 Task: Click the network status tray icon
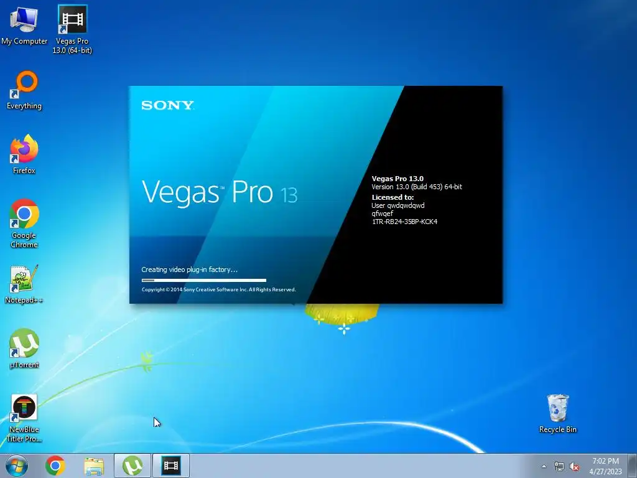(559, 466)
